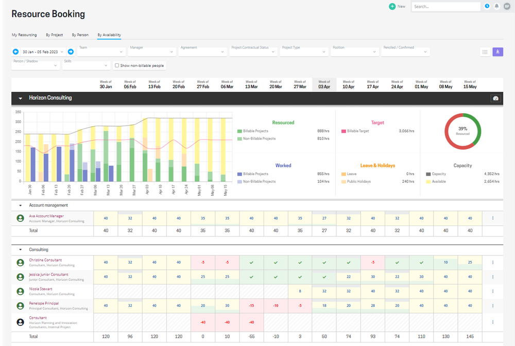Click the green checkmark for Christine Consultant
This screenshot has height=346, width=515.
pyautogui.click(x=251, y=262)
